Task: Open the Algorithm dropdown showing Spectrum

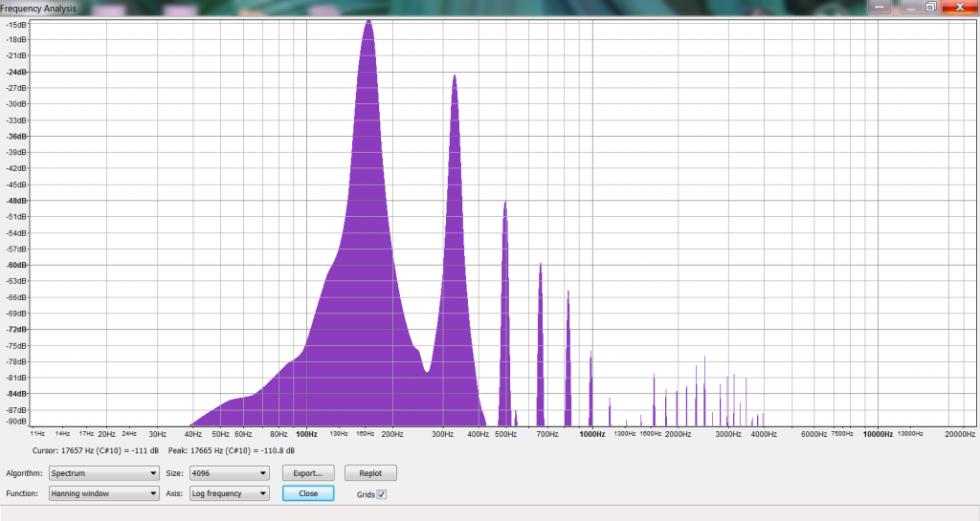Action: coord(103,473)
